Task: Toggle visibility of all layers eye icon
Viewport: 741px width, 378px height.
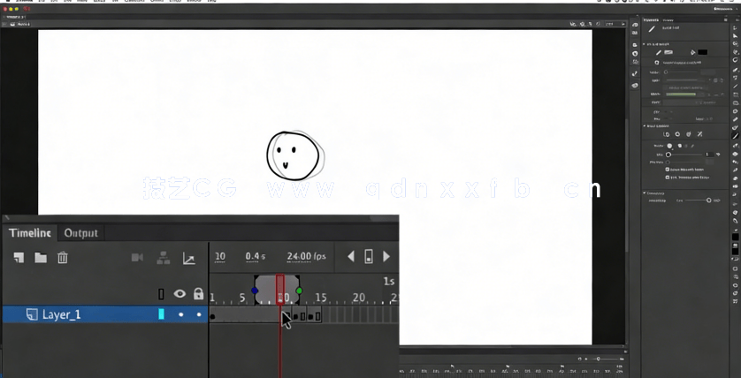Action: [180, 294]
